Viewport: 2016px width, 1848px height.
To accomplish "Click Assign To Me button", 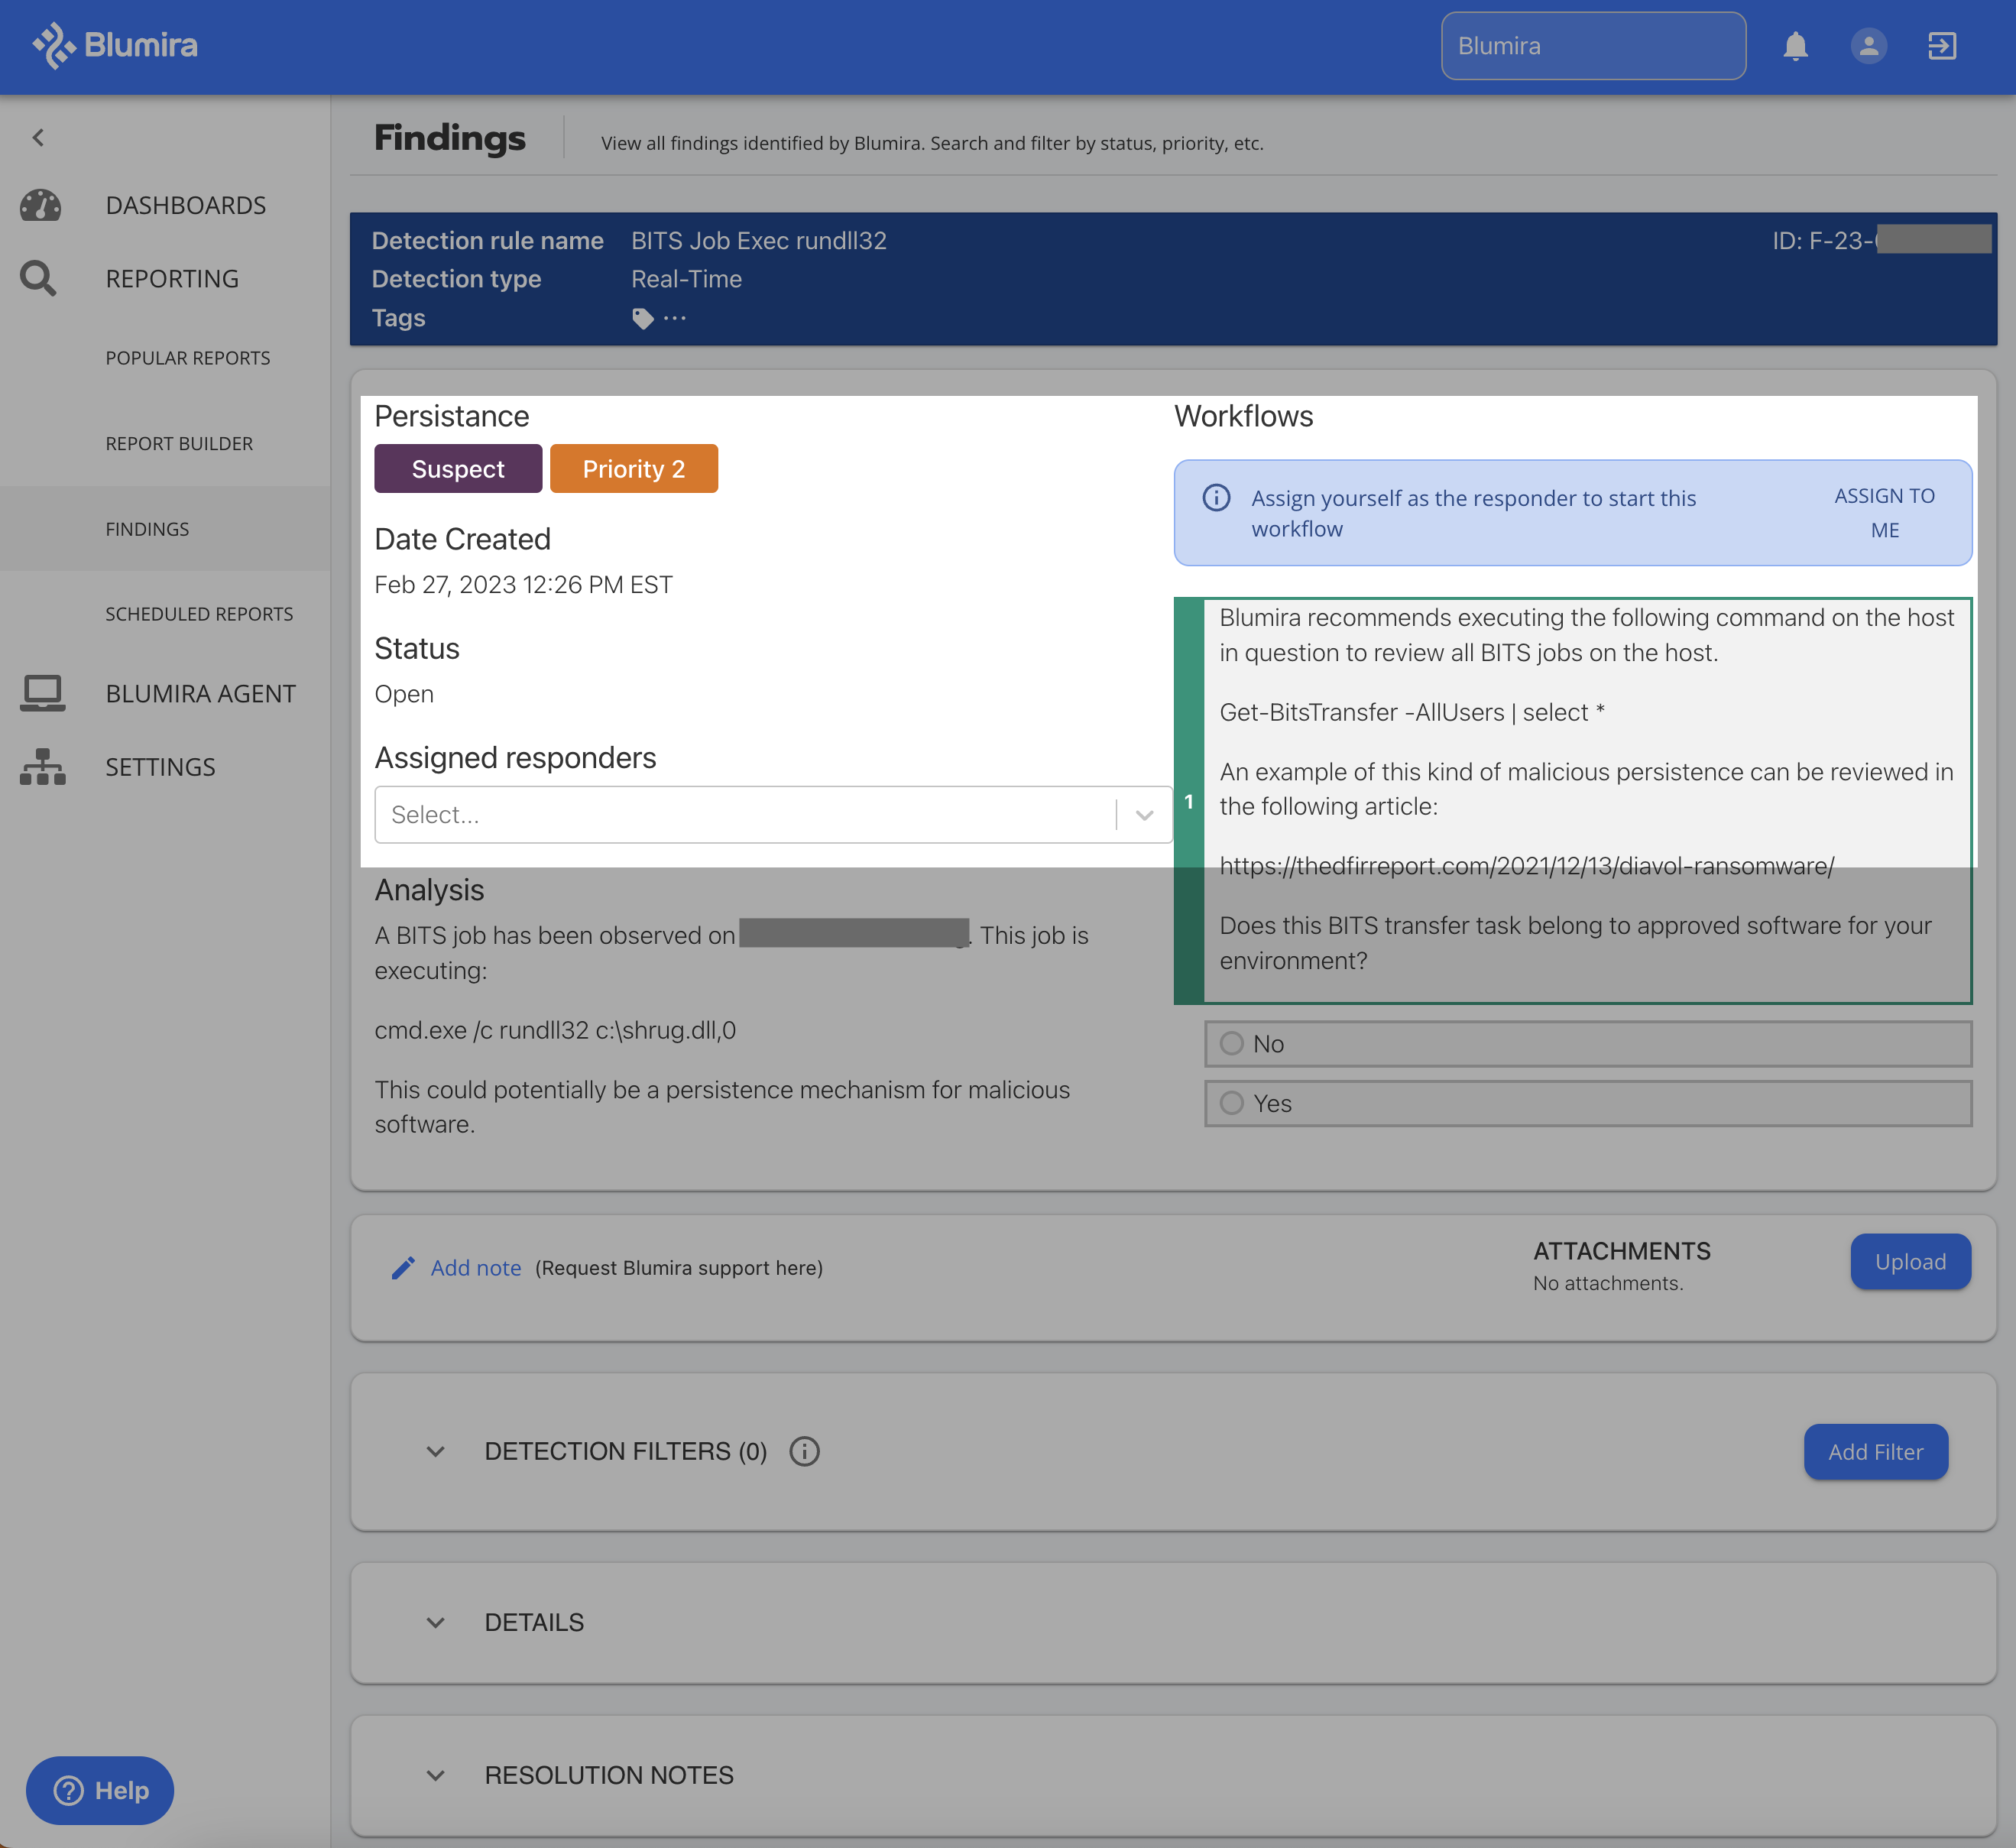I will coord(1884,513).
